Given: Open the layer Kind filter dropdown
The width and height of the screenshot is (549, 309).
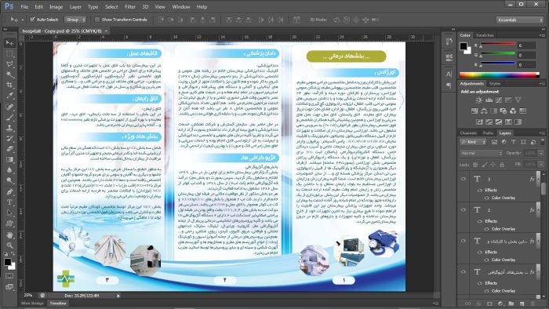Looking at the screenshot, I should (474, 142).
